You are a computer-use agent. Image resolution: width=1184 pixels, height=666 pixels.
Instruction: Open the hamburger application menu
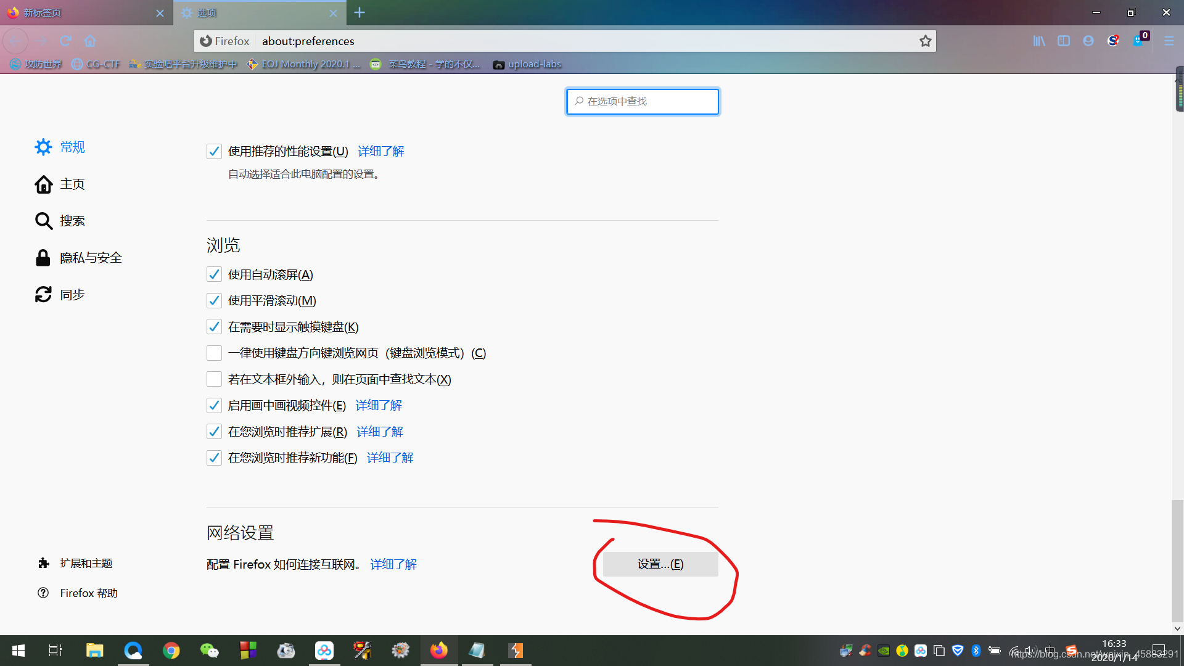pos(1169,41)
